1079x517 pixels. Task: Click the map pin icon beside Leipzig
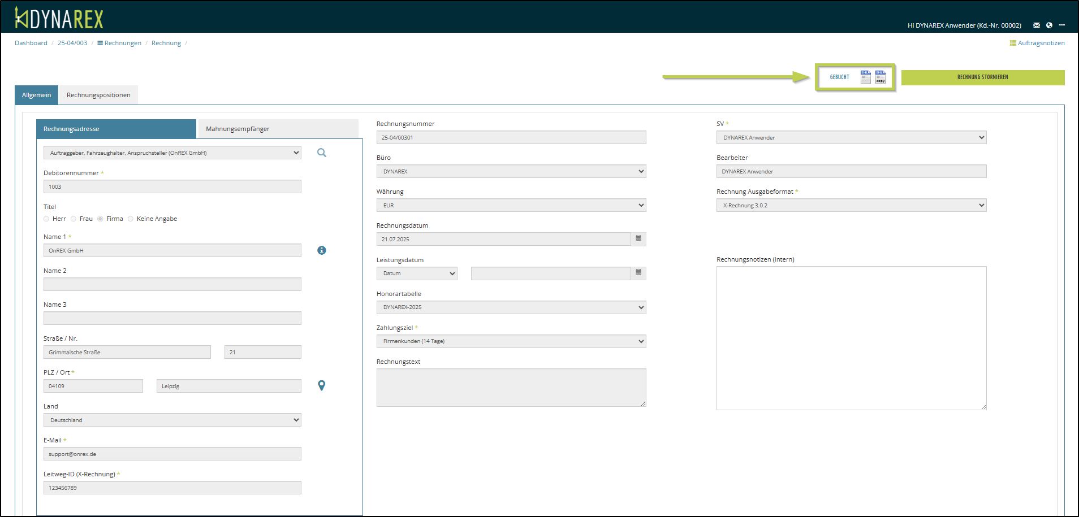322,386
